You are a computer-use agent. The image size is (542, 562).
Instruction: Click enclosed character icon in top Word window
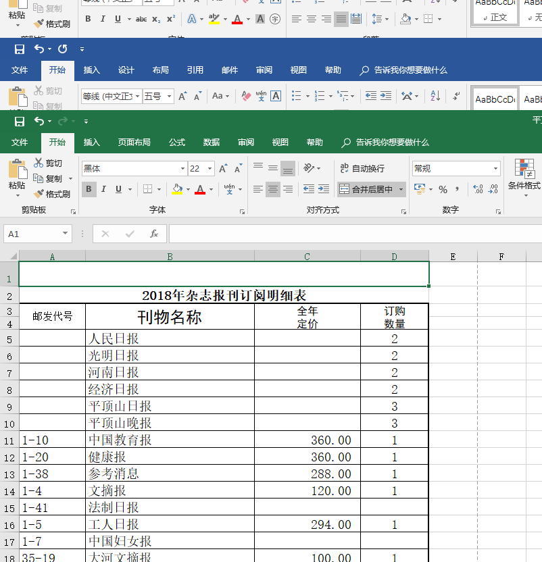[x=275, y=19]
